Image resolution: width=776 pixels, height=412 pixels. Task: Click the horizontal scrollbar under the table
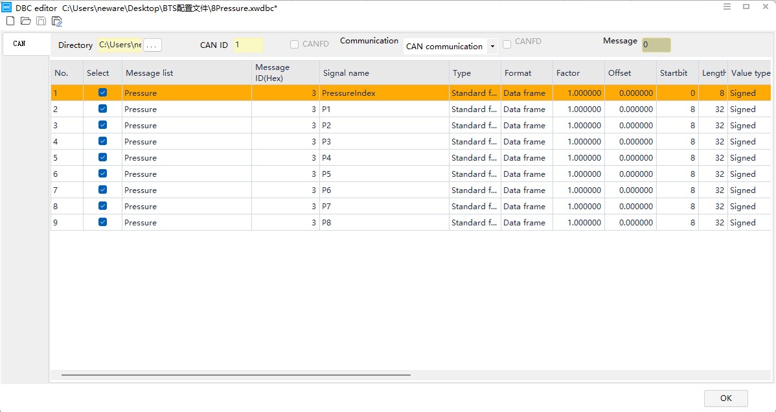point(236,375)
